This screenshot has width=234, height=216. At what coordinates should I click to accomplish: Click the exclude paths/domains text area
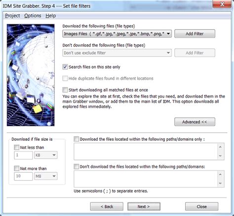(146, 179)
